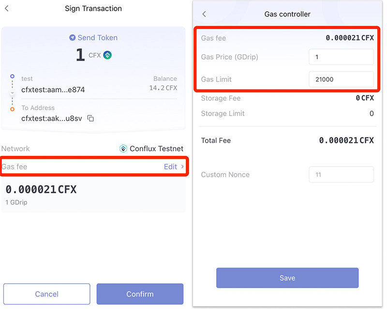387x309 pixels.
Task: Go back from the Gas controller screen
Action: click(x=204, y=14)
